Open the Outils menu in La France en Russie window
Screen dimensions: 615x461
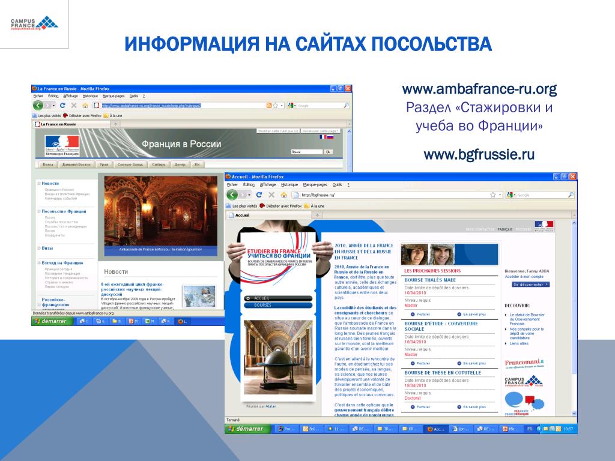(x=134, y=96)
